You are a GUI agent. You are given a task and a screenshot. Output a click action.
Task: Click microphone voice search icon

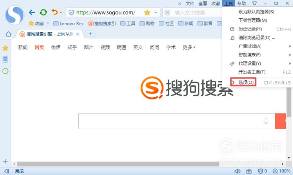pos(266,121)
